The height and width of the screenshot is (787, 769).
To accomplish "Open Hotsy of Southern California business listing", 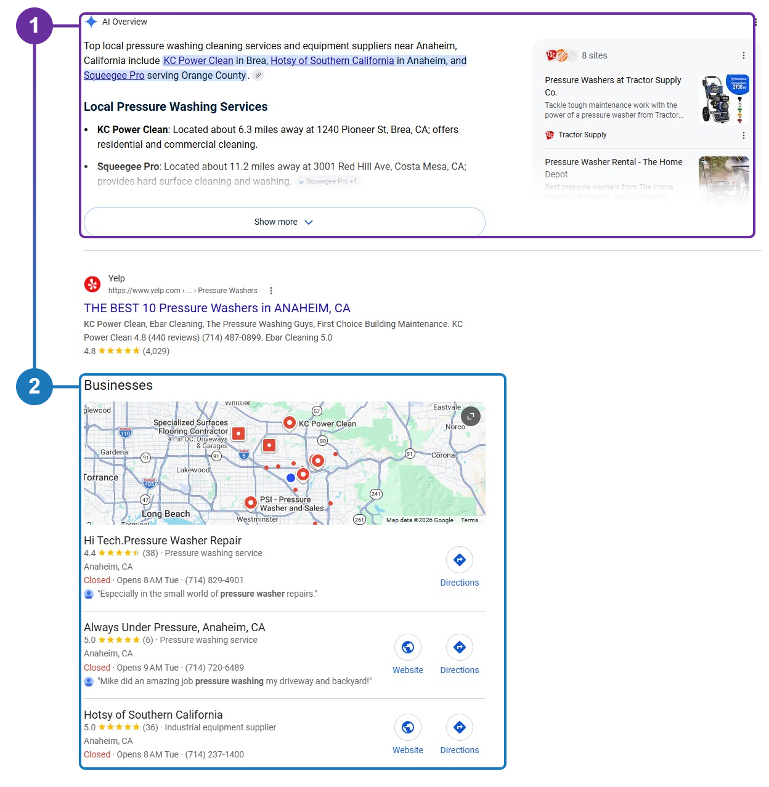I will 153,715.
